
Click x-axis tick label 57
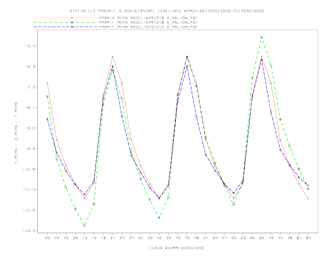point(224,238)
